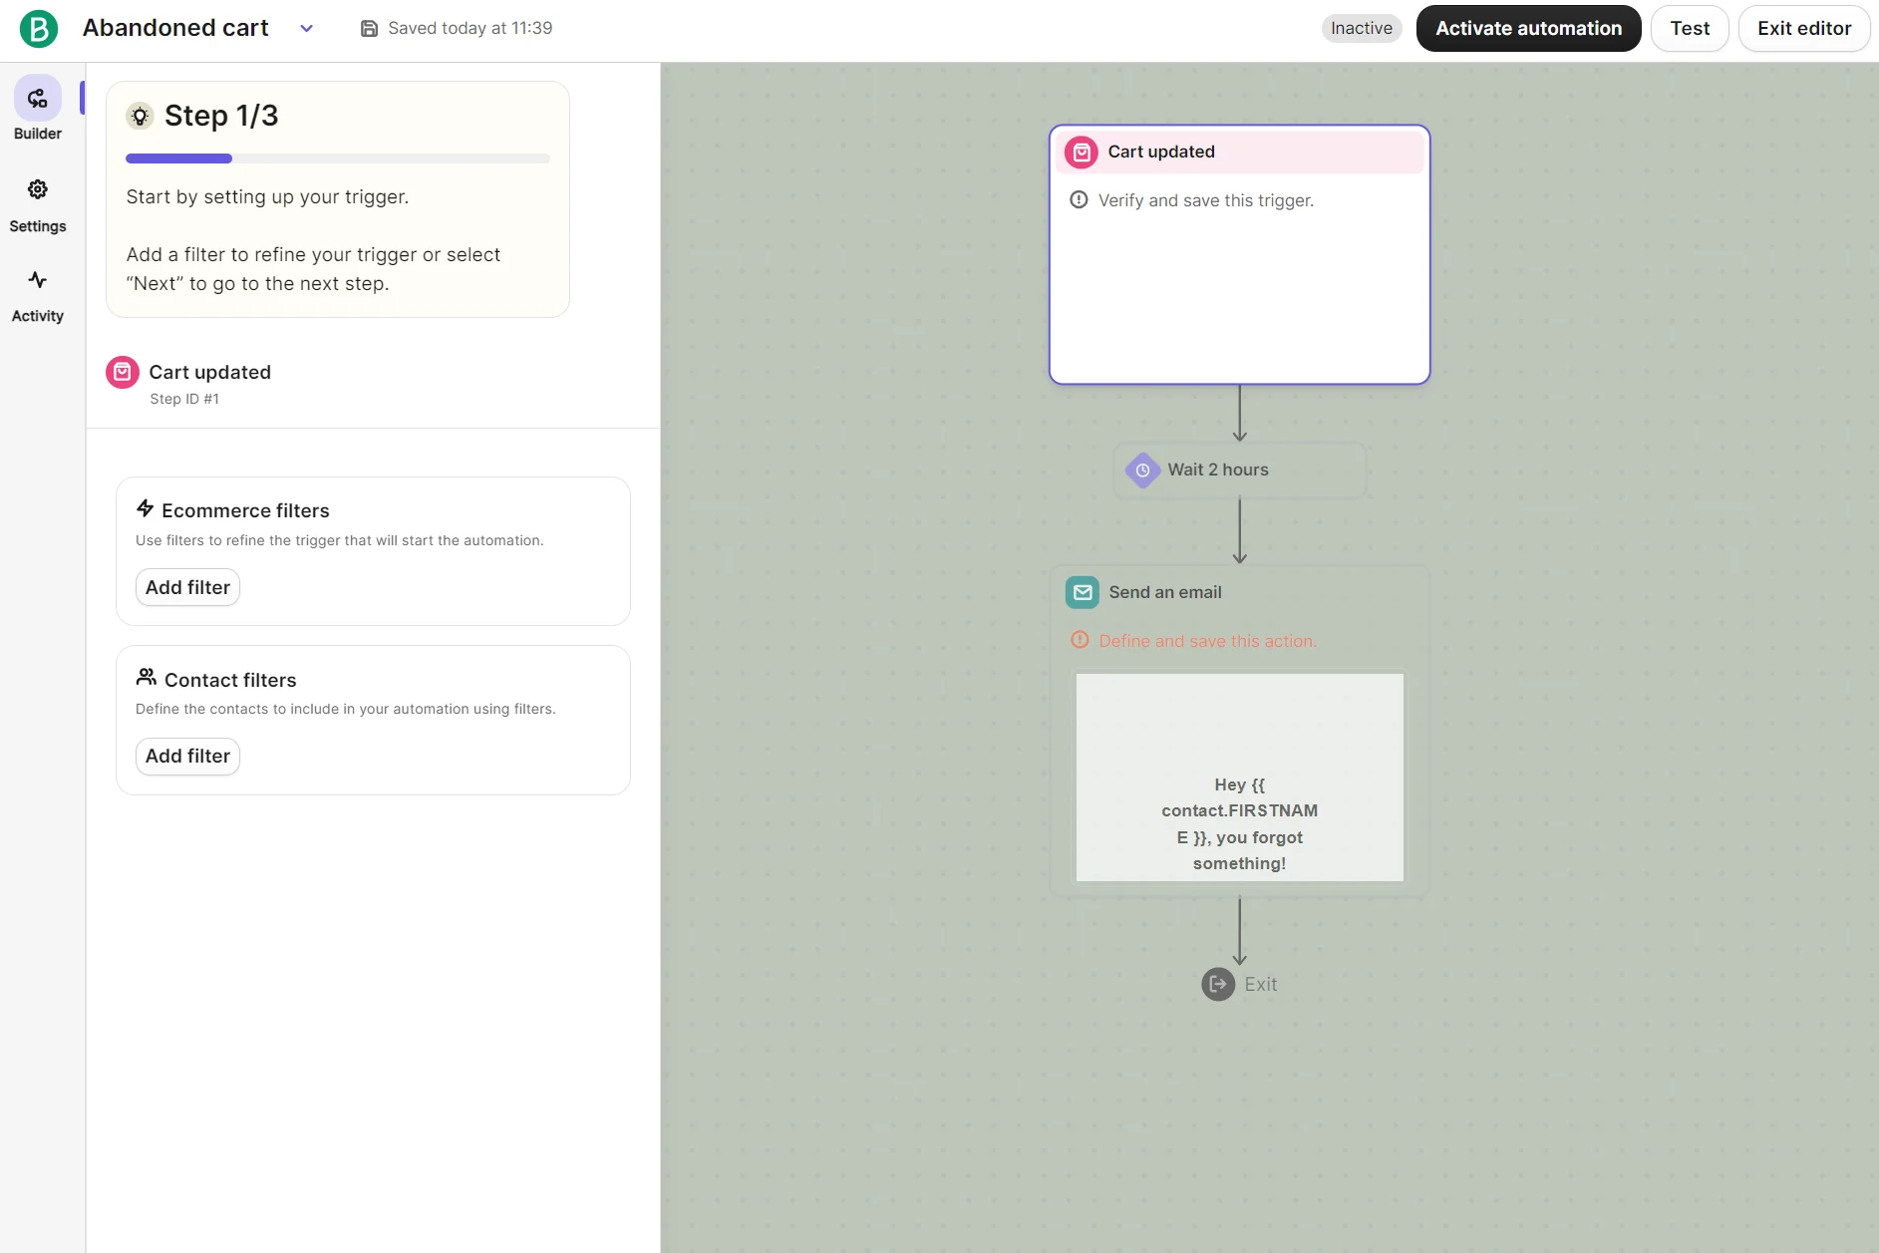Click the envelope icon on the Send an email step
Viewport: 1879px width, 1253px height.
pos(1083,592)
